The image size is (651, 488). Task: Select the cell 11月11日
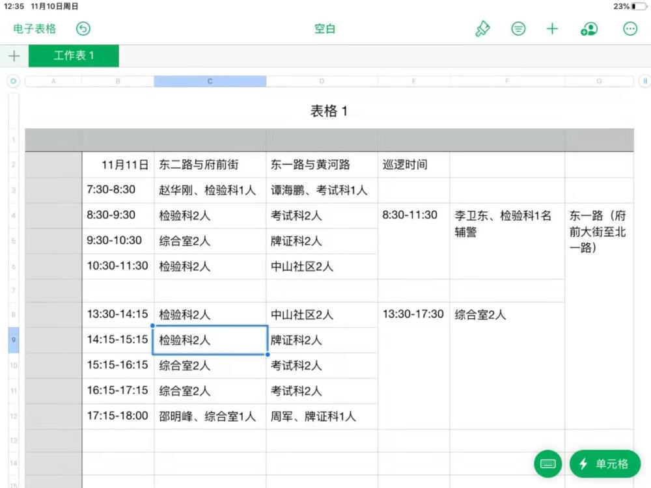point(118,165)
